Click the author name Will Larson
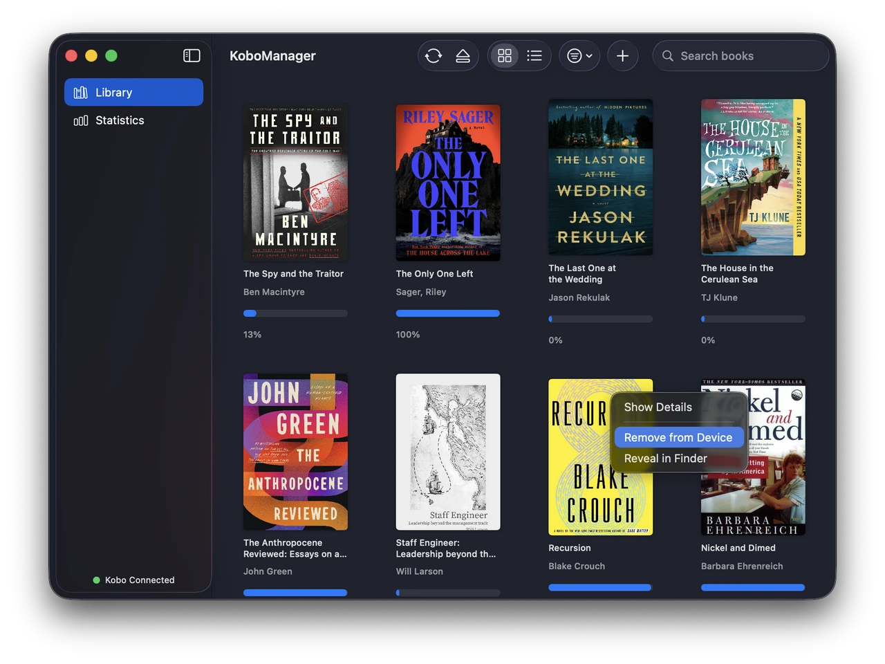 pyautogui.click(x=420, y=571)
